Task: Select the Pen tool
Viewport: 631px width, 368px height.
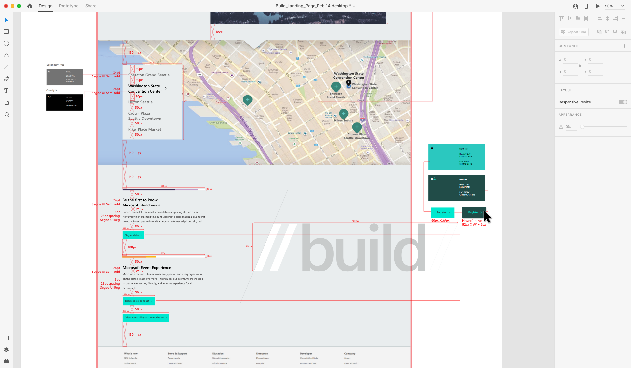Action: (6, 79)
